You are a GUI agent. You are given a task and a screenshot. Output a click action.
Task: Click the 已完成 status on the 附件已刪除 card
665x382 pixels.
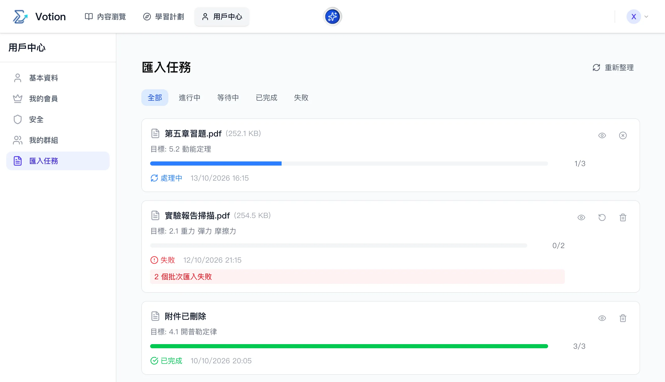point(166,361)
